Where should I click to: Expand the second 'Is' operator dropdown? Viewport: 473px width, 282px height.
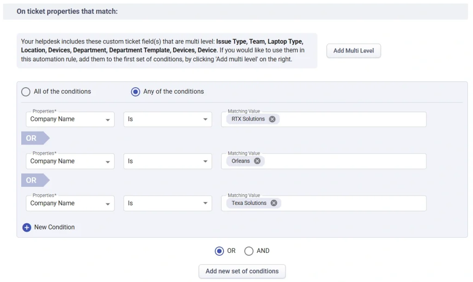[167, 161]
